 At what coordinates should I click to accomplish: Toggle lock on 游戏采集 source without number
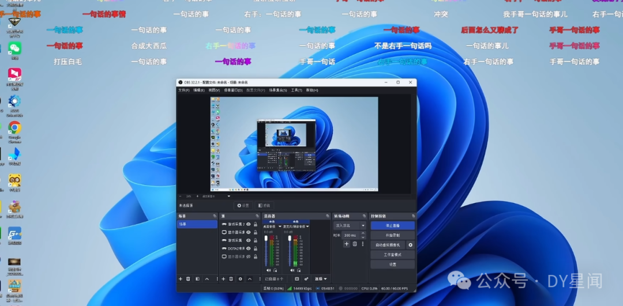point(256,240)
